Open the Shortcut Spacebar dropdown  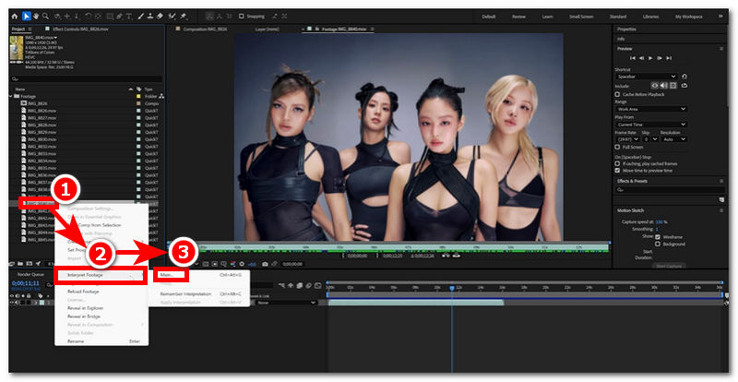click(651, 76)
